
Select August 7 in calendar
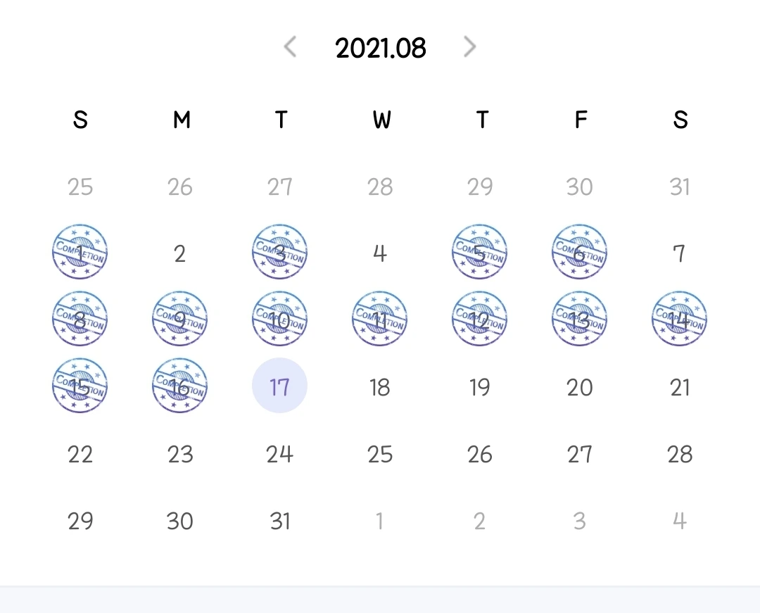680,253
